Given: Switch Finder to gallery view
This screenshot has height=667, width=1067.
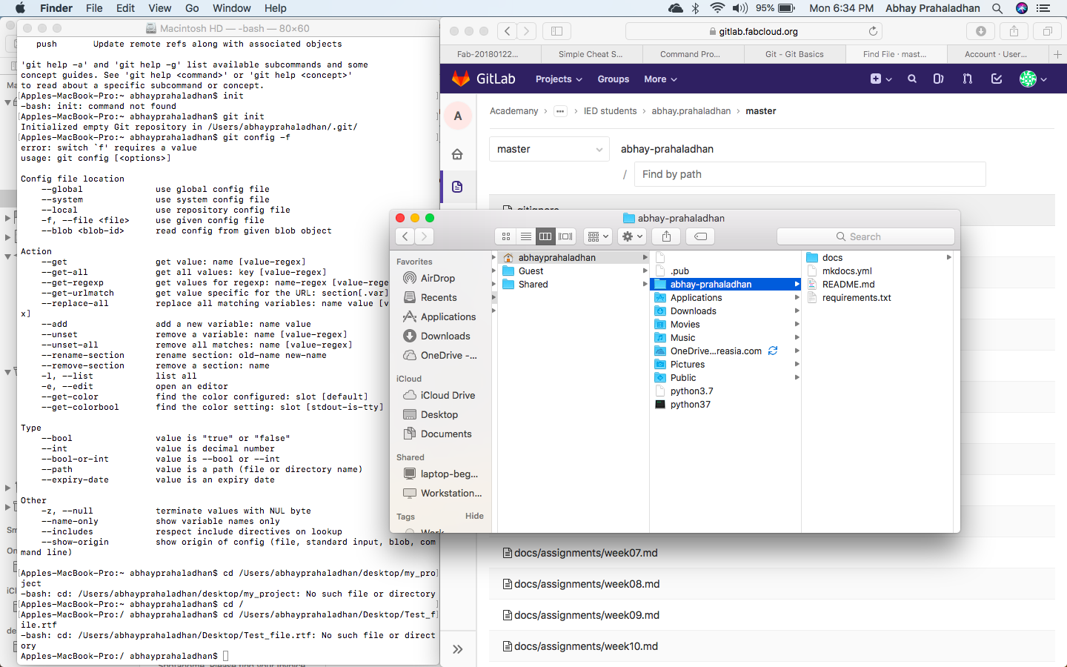Looking at the screenshot, I should click(x=565, y=236).
